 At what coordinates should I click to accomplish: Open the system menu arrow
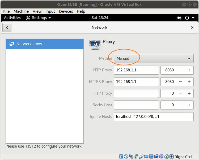coord(193,18)
